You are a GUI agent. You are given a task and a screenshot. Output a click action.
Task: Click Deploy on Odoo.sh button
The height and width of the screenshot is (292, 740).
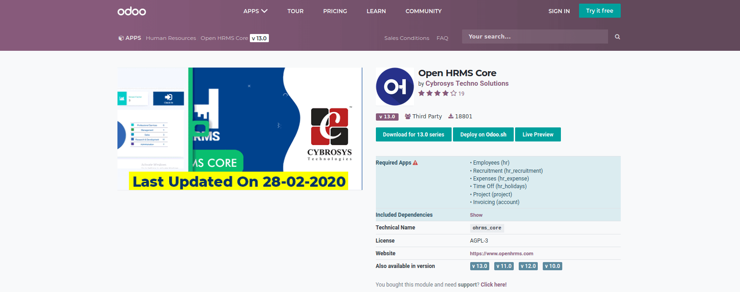click(483, 135)
